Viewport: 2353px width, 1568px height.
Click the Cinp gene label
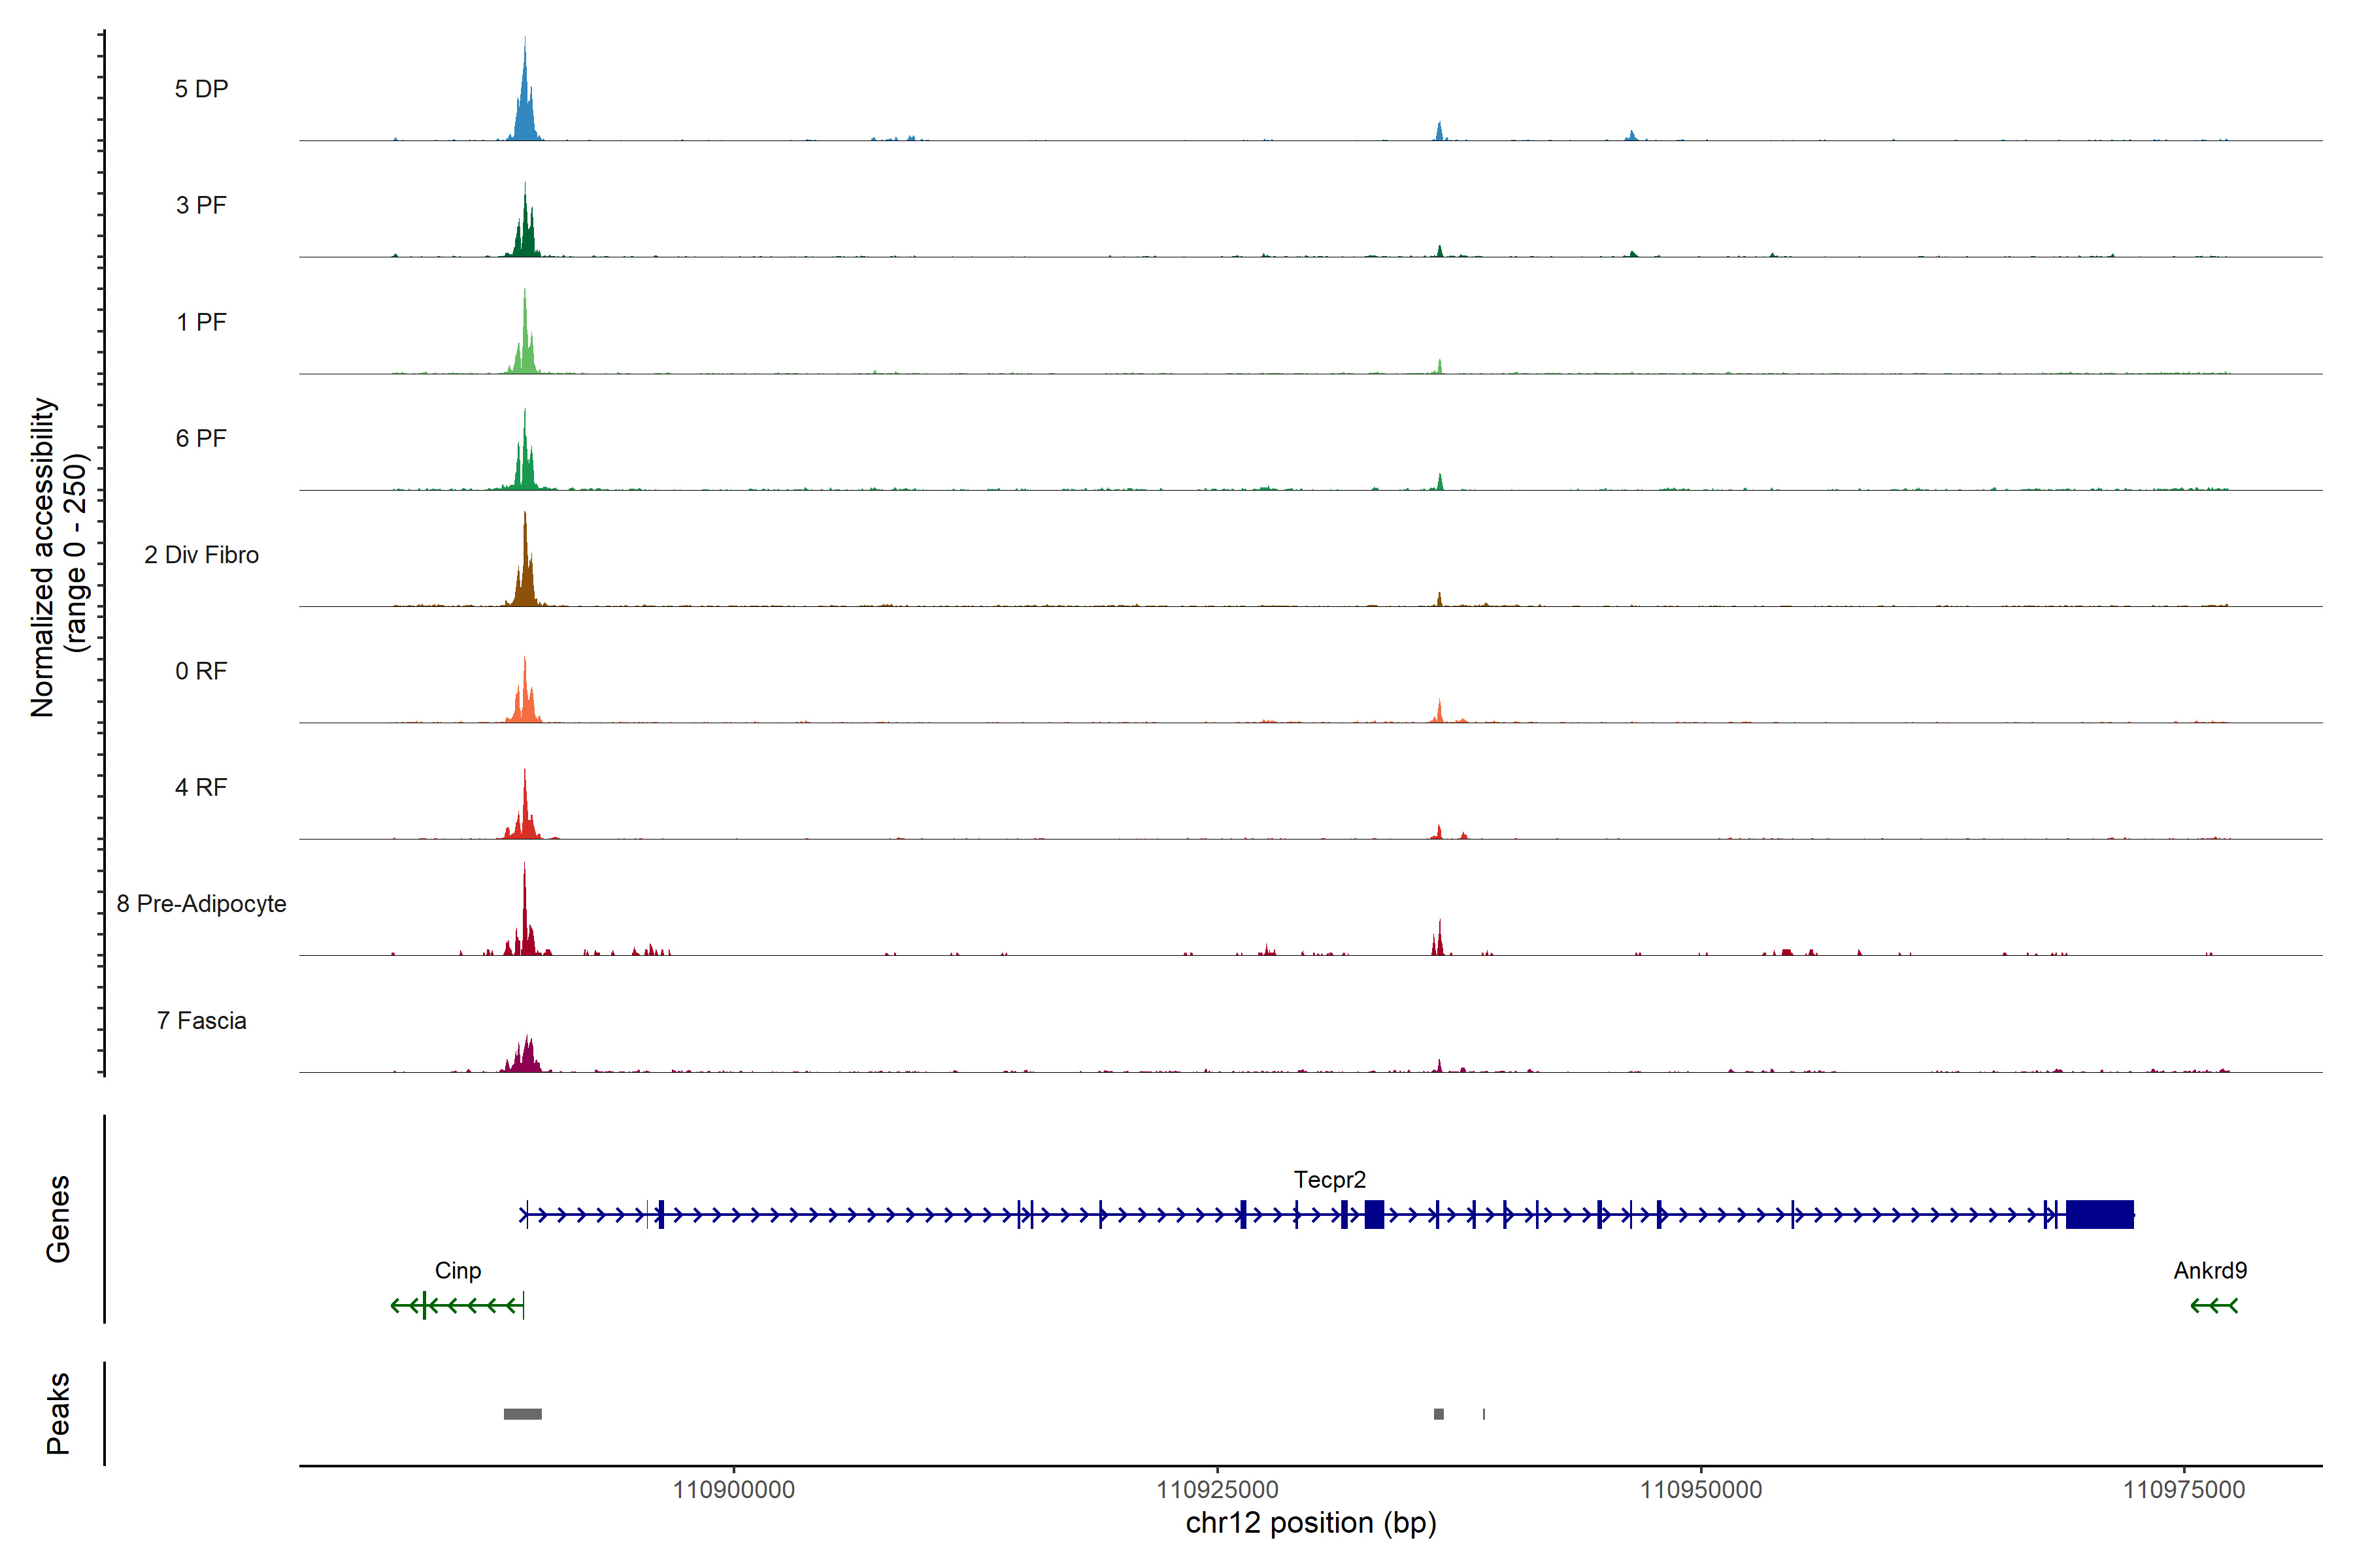click(x=457, y=1271)
